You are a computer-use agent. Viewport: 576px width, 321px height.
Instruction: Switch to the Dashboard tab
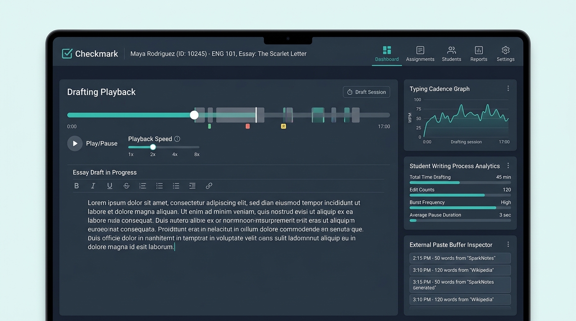(x=387, y=54)
